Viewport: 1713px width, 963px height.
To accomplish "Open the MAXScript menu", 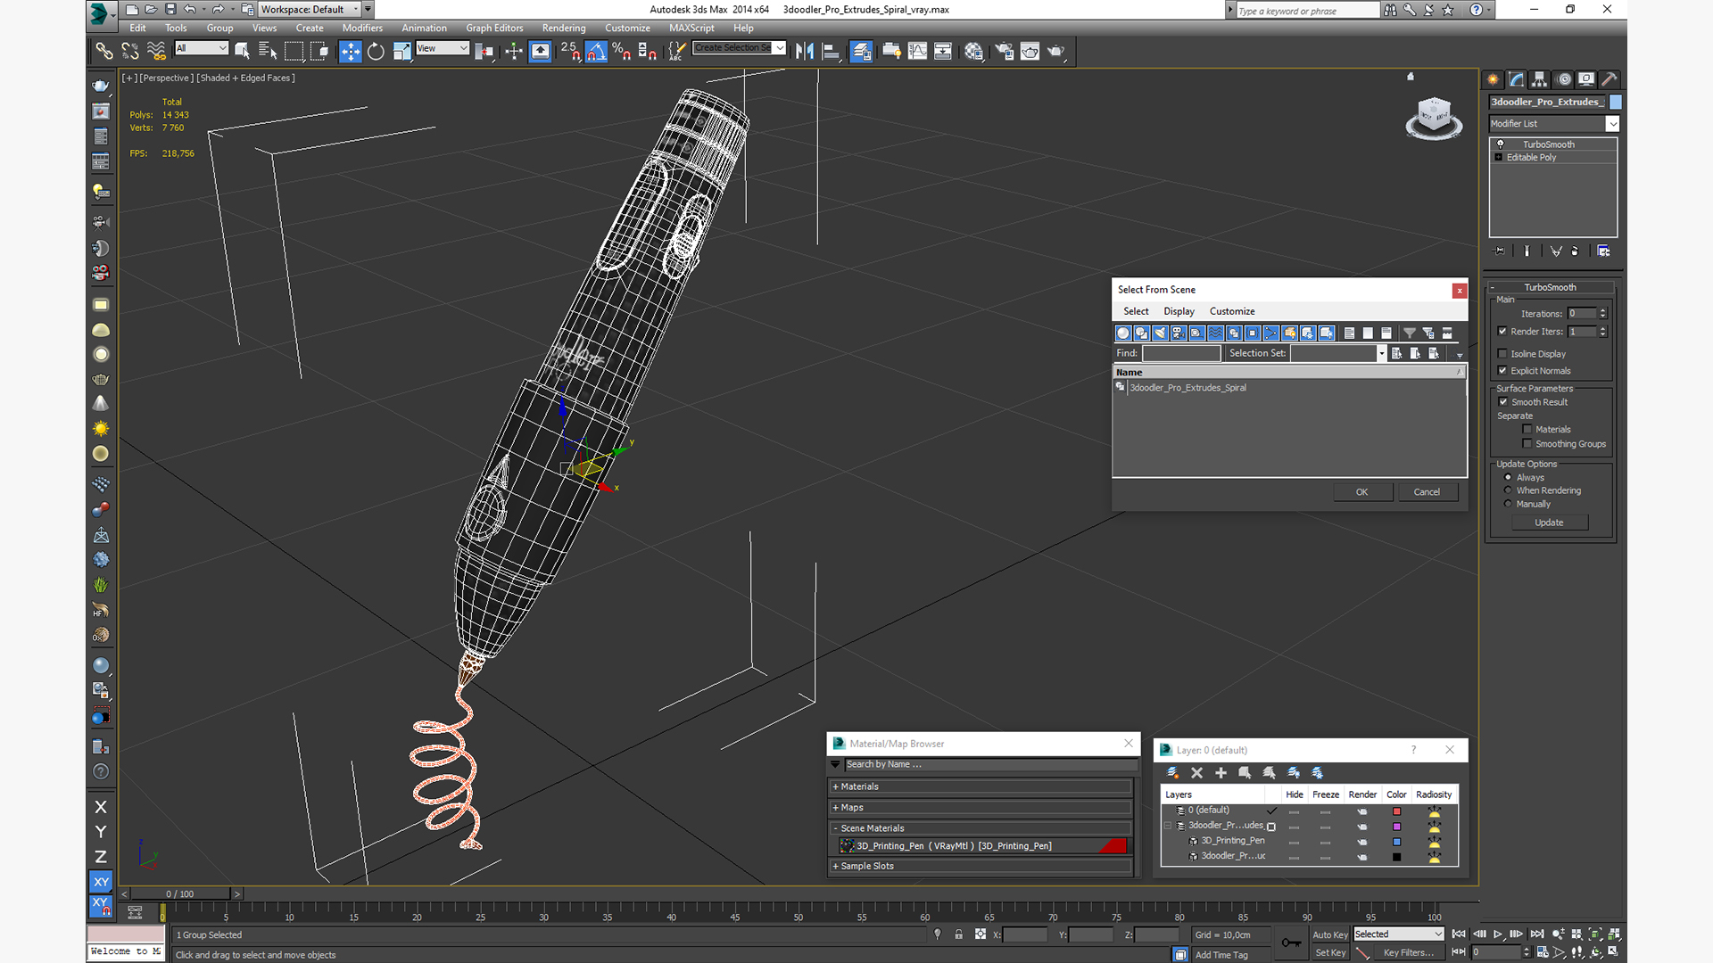I will pos(691,28).
